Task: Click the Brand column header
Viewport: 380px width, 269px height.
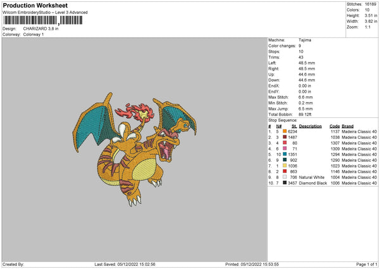Action: [x=348, y=126]
